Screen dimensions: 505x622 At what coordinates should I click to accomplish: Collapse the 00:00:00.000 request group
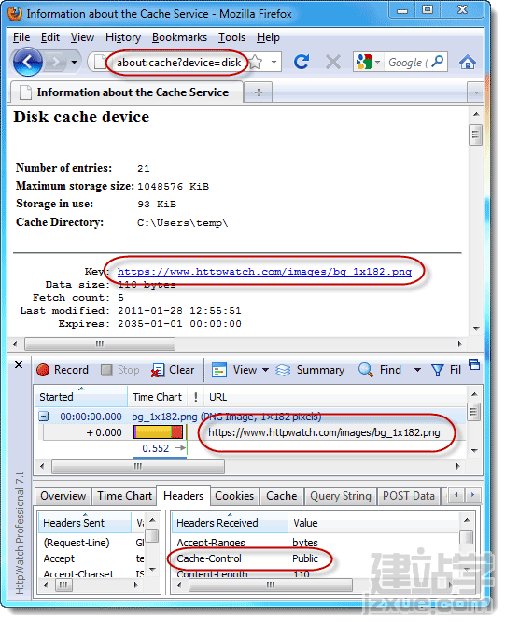coord(44,417)
